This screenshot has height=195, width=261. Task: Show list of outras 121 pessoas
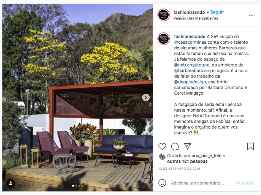187,161
